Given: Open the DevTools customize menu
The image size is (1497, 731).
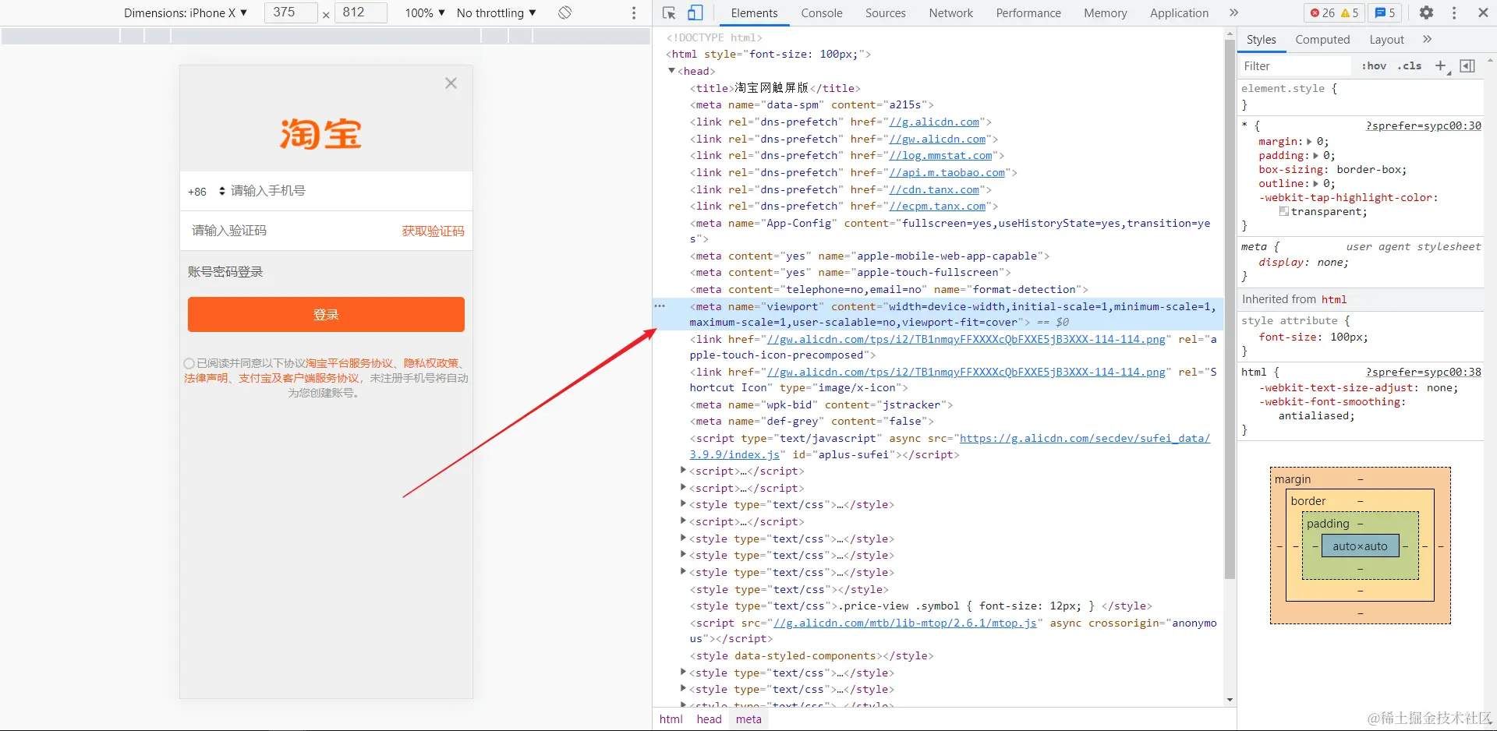Looking at the screenshot, I should (x=1454, y=12).
